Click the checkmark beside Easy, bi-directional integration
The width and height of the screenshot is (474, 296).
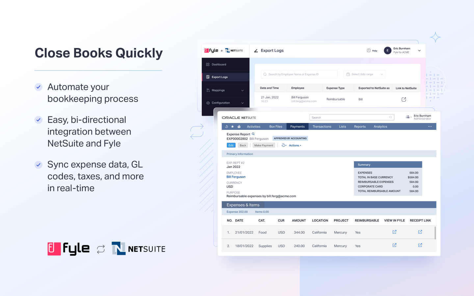[x=39, y=120]
